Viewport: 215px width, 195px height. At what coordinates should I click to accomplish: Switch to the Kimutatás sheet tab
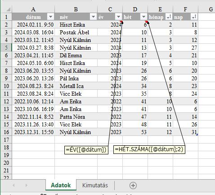pos(95,185)
